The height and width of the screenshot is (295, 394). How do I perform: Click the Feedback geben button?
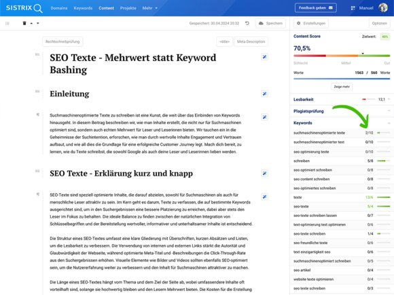[x=316, y=7]
